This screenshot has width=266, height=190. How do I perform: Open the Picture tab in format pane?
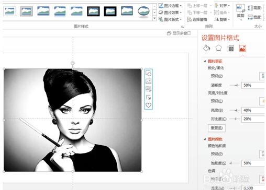pyautogui.click(x=242, y=48)
